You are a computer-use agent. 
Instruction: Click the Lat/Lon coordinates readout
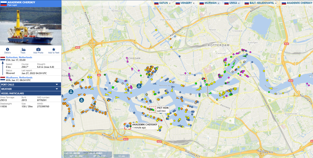(x=88, y=155)
